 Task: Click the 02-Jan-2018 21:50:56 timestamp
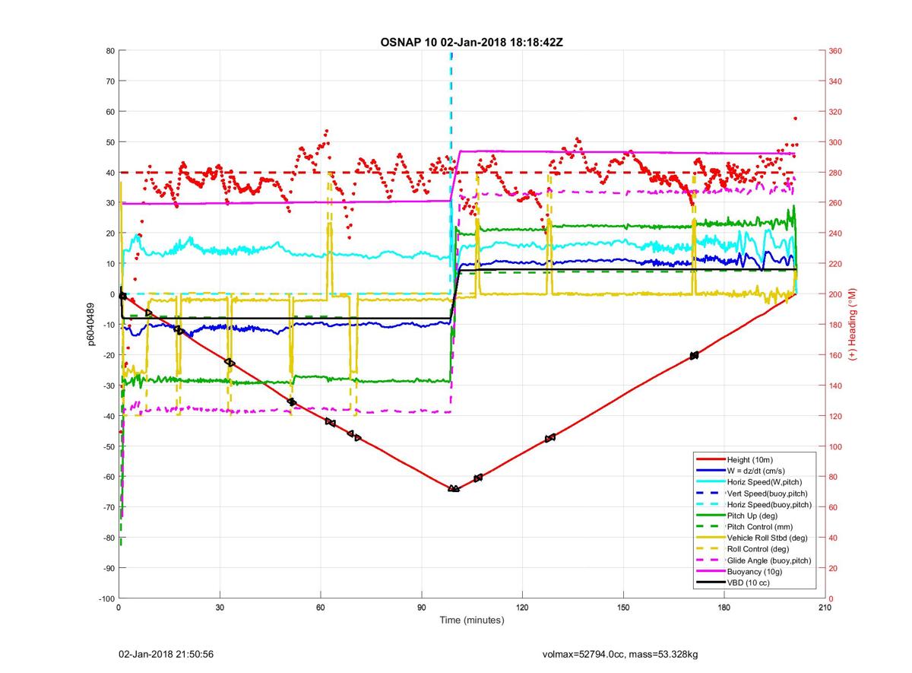tap(166, 654)
